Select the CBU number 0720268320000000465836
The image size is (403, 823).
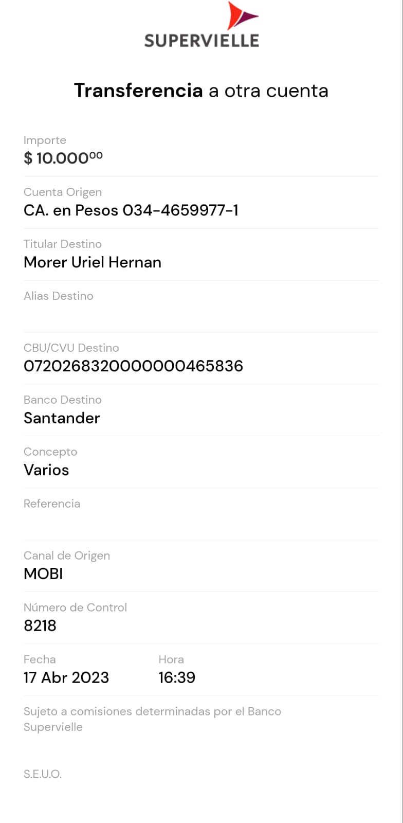[x=133, y=366]
